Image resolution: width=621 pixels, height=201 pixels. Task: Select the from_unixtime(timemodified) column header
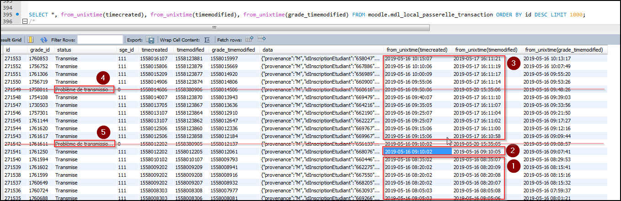coord(486,50)
